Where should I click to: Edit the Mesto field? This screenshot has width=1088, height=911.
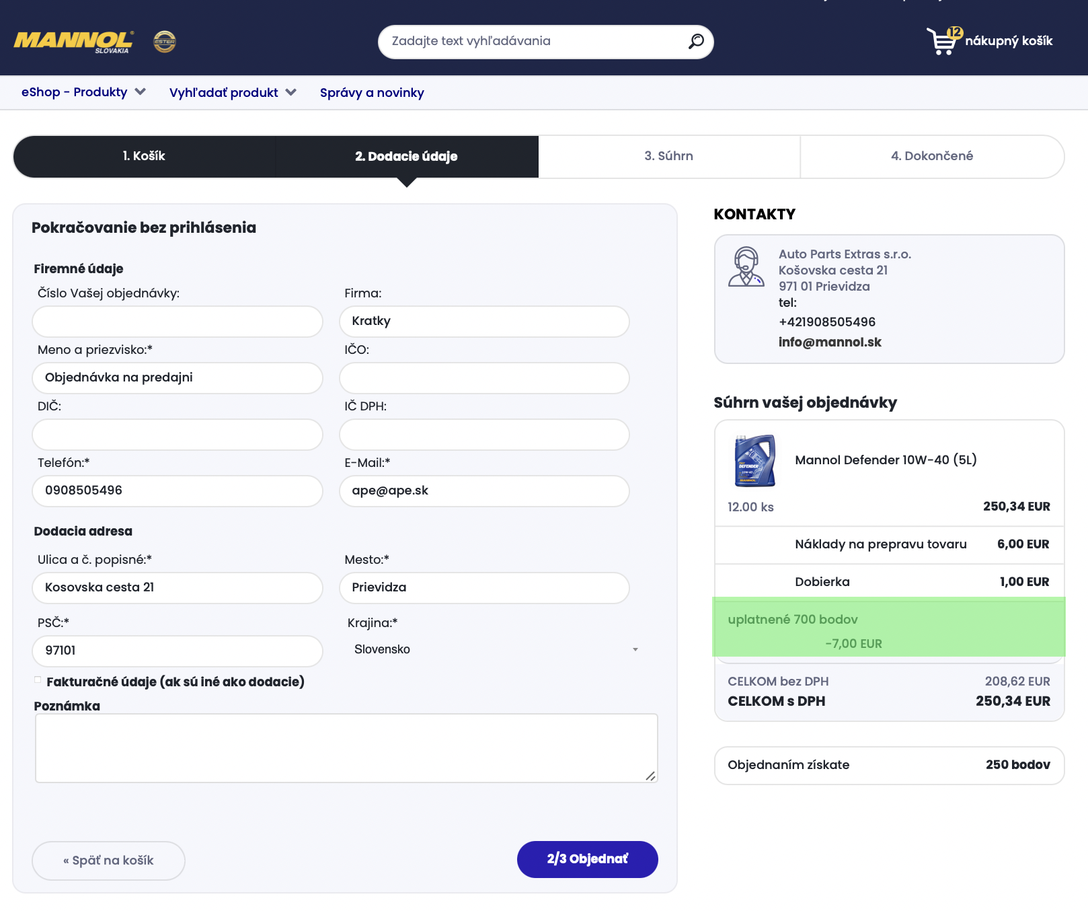pyautogui.click(x=484, y=588)
